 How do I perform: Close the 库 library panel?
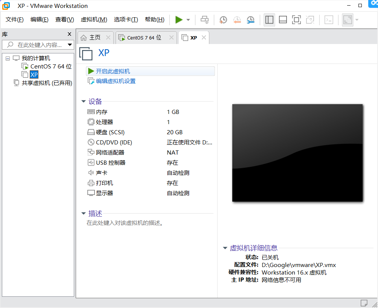tap(69, 34)
